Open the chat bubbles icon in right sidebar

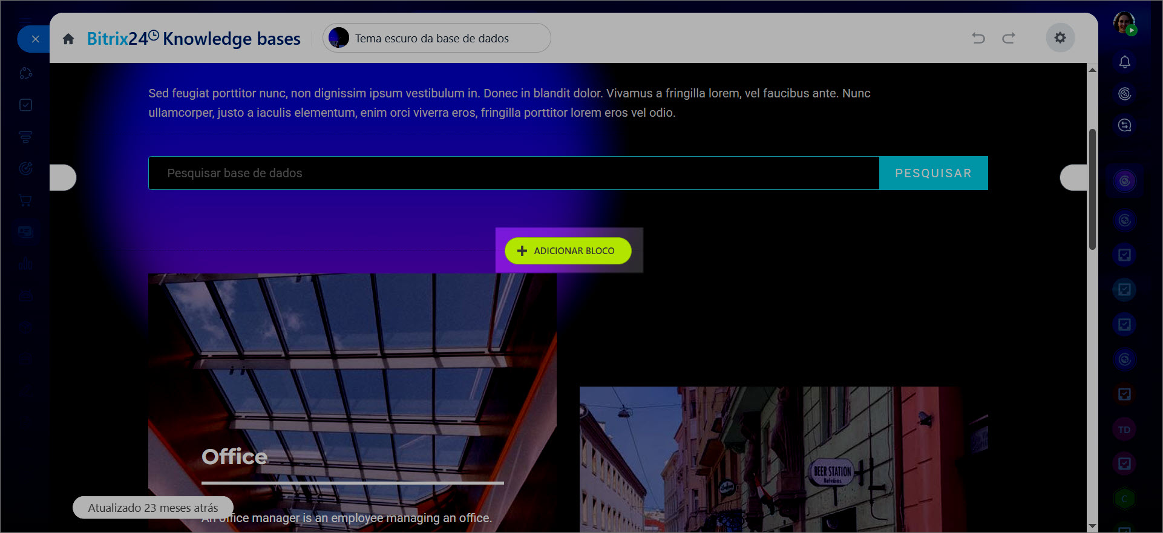click(1124, 125)
